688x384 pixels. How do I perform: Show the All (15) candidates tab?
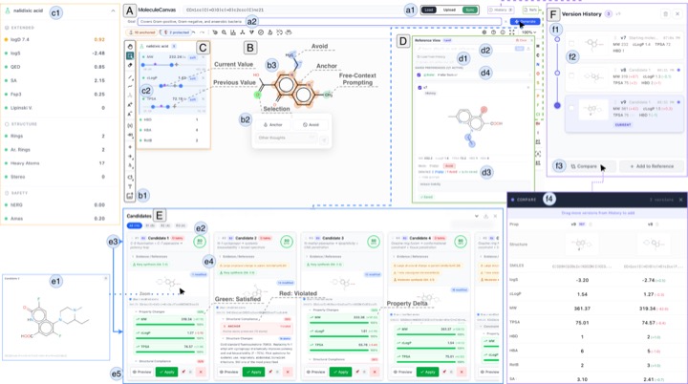tap(135, 225)
